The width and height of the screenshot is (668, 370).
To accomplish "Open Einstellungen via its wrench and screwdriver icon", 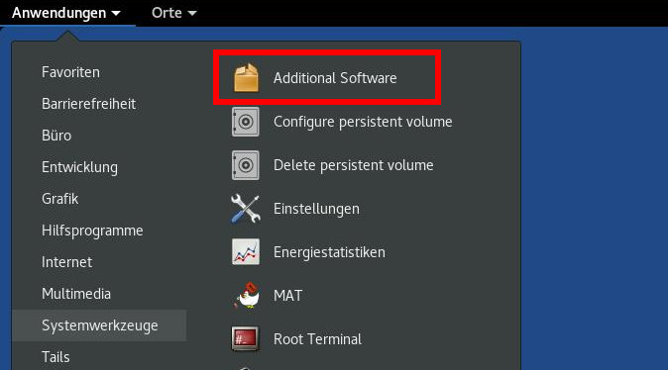I will [246, 209].
